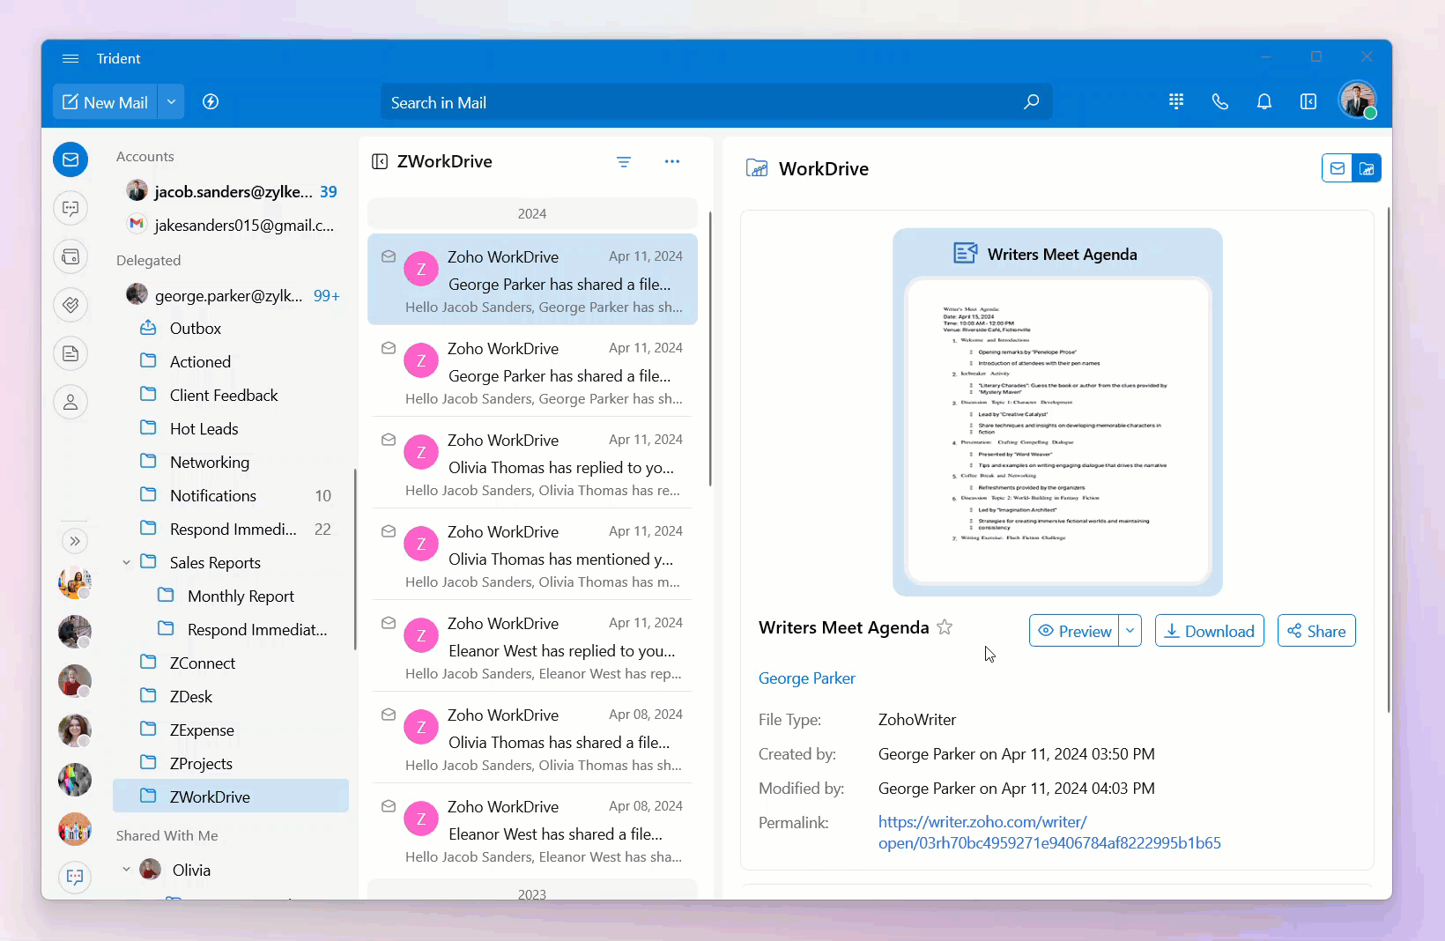Open the user profile avatar
The width and height of the screenshot is (1445, 941).
click(1357, 100)
